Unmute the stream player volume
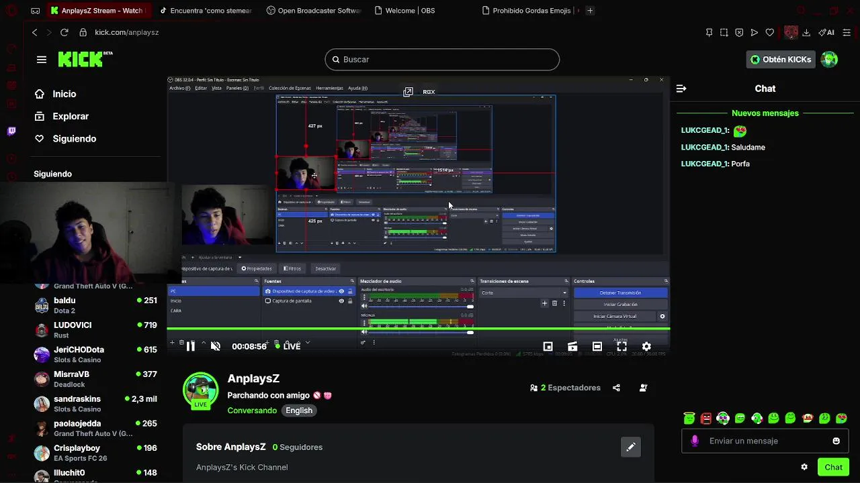 [x=215, y=346]
